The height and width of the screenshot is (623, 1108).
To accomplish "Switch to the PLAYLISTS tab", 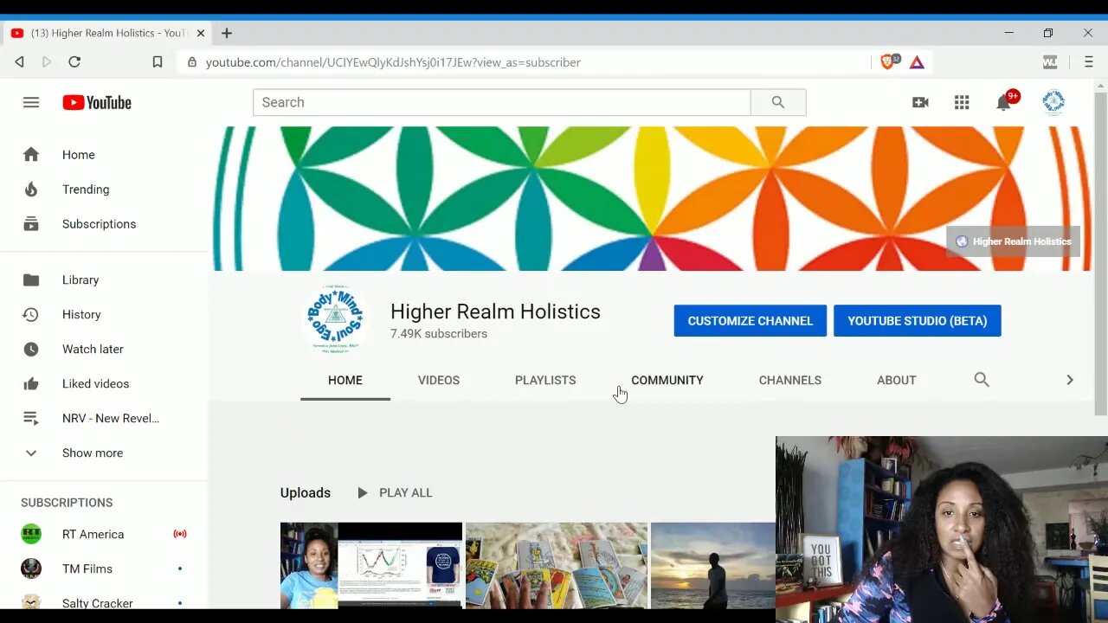I will (545, 380).
